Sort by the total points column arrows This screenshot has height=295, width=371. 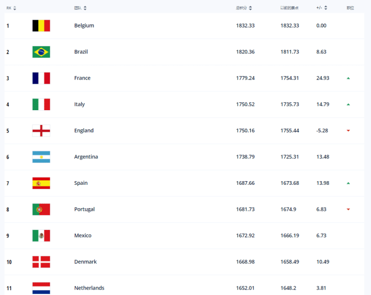pos(251,8)
